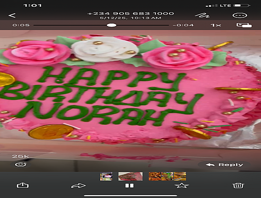Image resolution: width=261 pixels, height=198 pixels.
Task: Select the current cake video thumbnail
Action: pos(130,176)
